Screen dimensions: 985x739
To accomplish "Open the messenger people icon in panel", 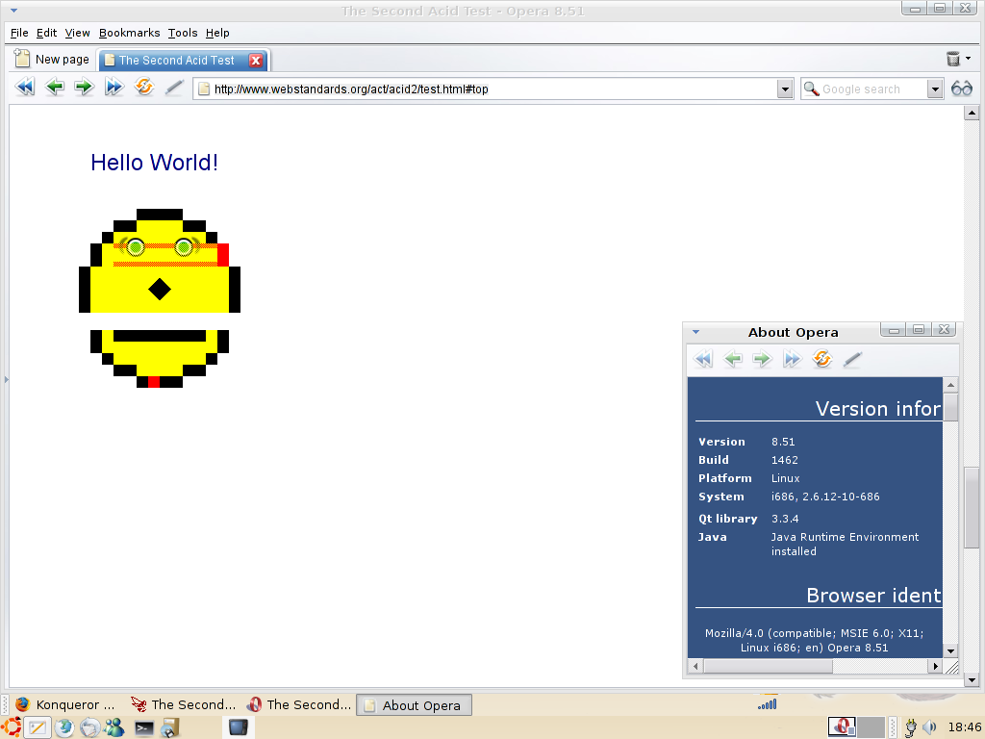I will (114, 727).
